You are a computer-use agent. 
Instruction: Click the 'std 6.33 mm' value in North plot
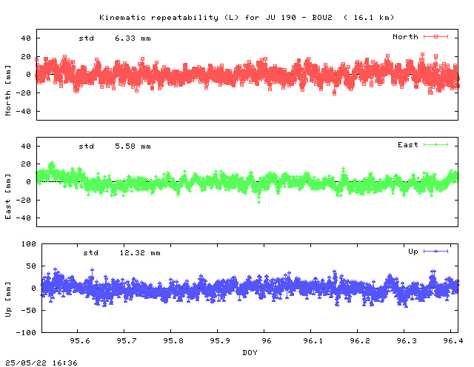pyautogui.click(x=115, y=38)
